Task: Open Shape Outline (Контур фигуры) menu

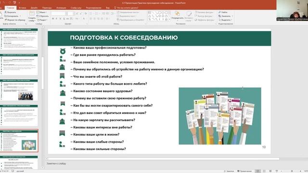Action: [204, 16]
